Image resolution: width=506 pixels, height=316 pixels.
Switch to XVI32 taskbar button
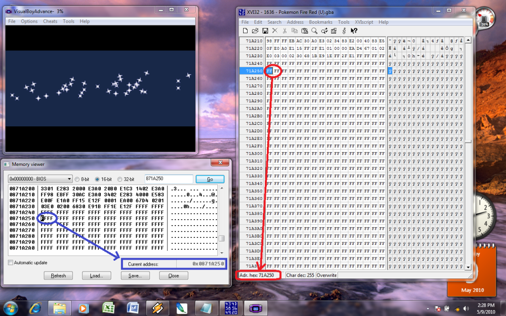(231, 308)
